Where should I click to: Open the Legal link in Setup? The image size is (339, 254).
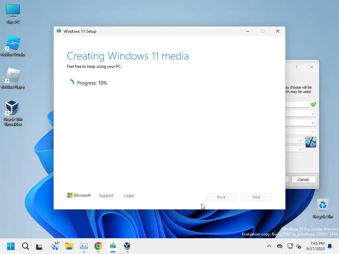coord(129,196)
